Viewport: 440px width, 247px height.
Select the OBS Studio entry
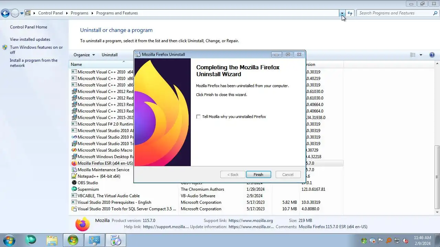pos(206,183)
